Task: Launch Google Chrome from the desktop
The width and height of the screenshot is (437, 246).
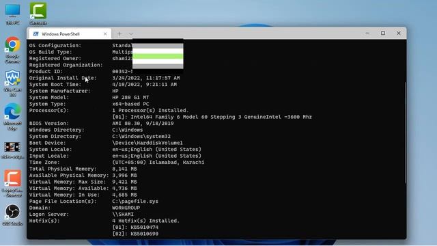Action: click(x=12, y=49)
